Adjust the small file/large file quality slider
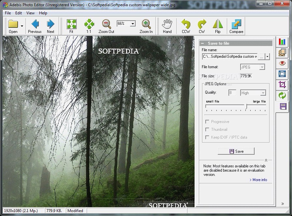Image resolution: width=292 pixels, height=216 pixels. tap(246, 106)
